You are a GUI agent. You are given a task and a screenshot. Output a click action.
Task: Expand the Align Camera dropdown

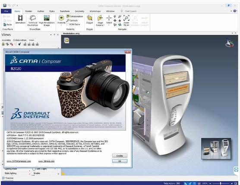tap(104, 25)
